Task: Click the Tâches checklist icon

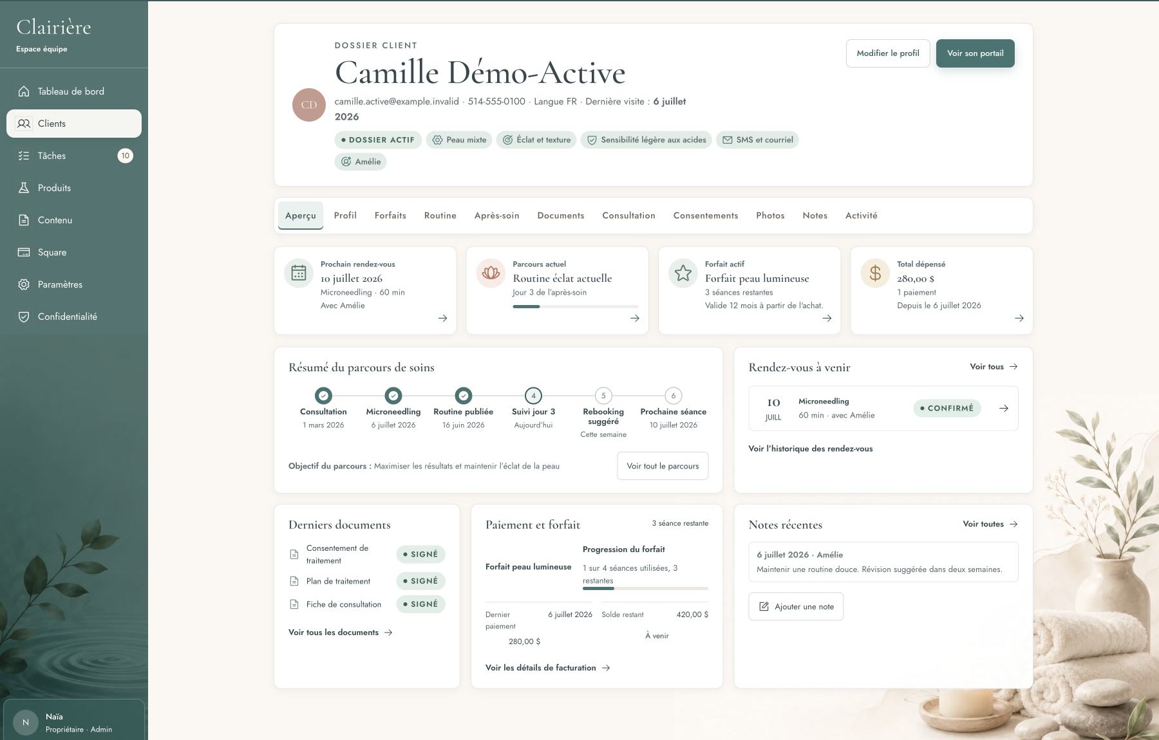Action: 24,156
